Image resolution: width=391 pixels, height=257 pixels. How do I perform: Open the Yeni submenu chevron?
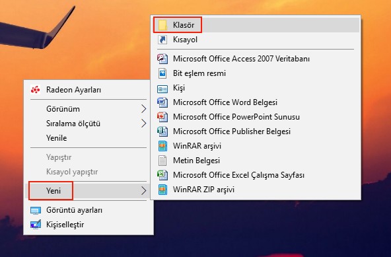point(143,191)
